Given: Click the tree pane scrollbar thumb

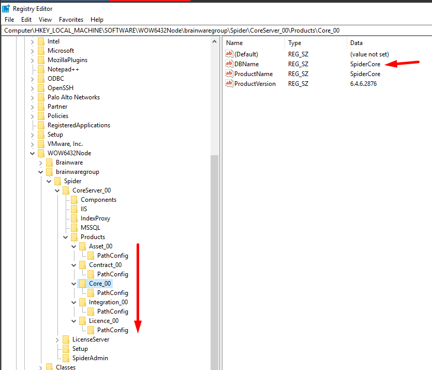Looking at the screenshot, I should point(214,262).
